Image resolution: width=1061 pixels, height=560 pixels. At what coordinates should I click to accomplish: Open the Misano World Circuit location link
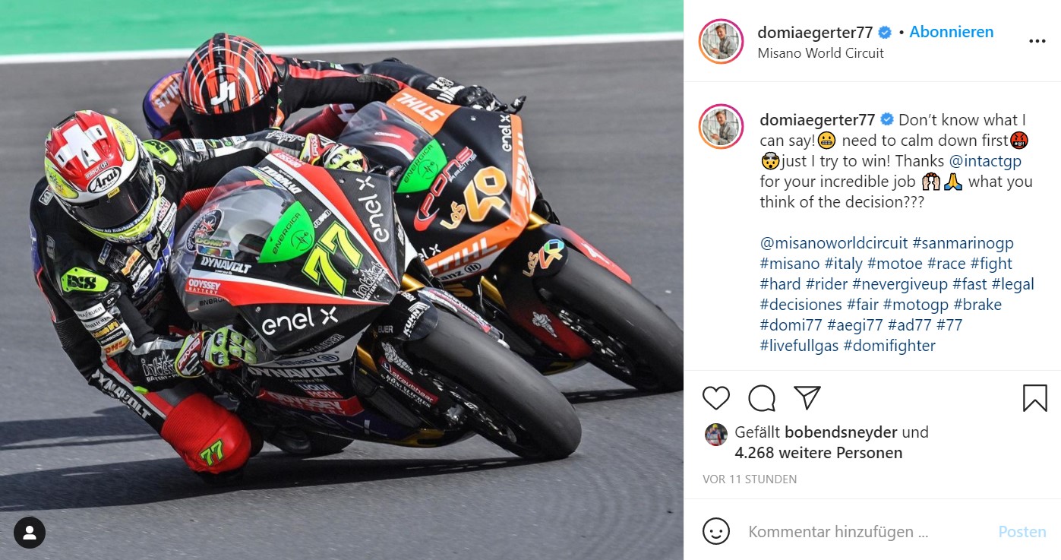(x=821, y=53)
